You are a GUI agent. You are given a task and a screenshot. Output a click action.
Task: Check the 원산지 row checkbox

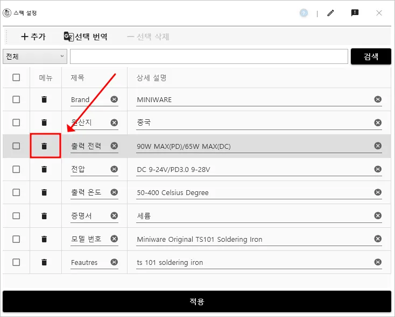click(x=16, y=123)
